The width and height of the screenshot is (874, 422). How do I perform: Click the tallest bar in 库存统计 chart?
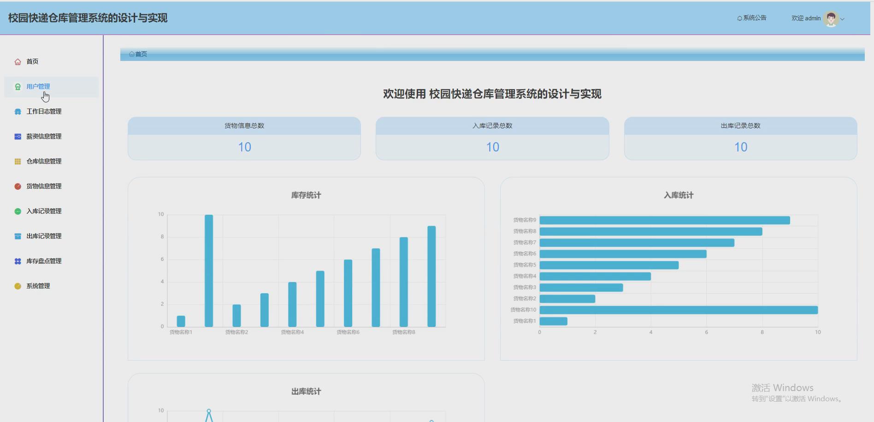pos(209,272)
